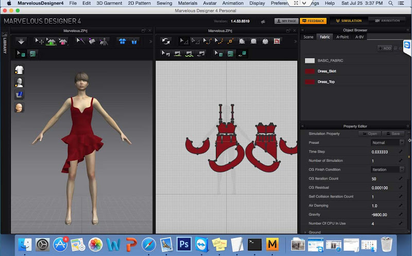Click the Synchronize refresh icon in 2D window

(166, 41)
